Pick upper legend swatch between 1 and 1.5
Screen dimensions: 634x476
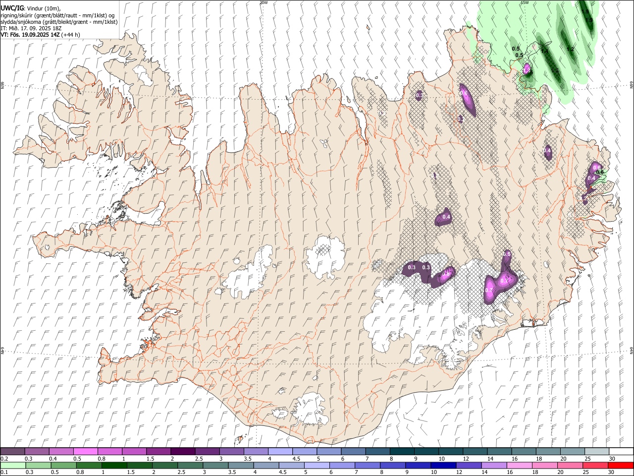pyautogui.click(x=134, y=452)
